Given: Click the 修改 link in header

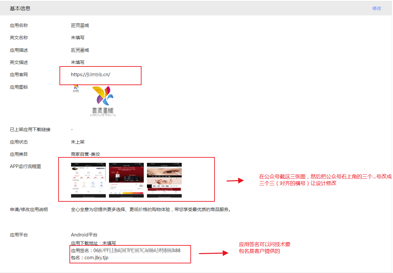Looking at the screenshot, I should click(377, 8).
